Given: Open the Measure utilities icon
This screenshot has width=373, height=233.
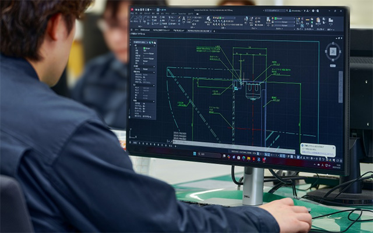Looking at the screenshot, I should 308,20.
